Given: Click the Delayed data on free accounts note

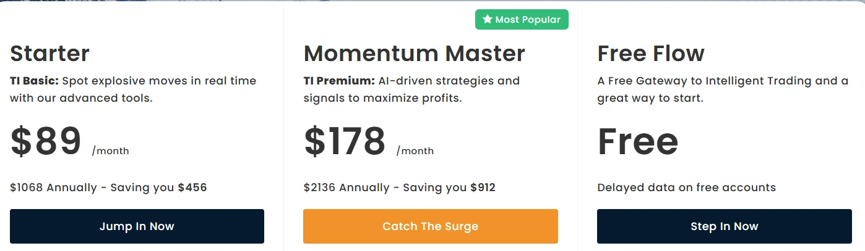Looking at the screenshot, I should 686,187.
